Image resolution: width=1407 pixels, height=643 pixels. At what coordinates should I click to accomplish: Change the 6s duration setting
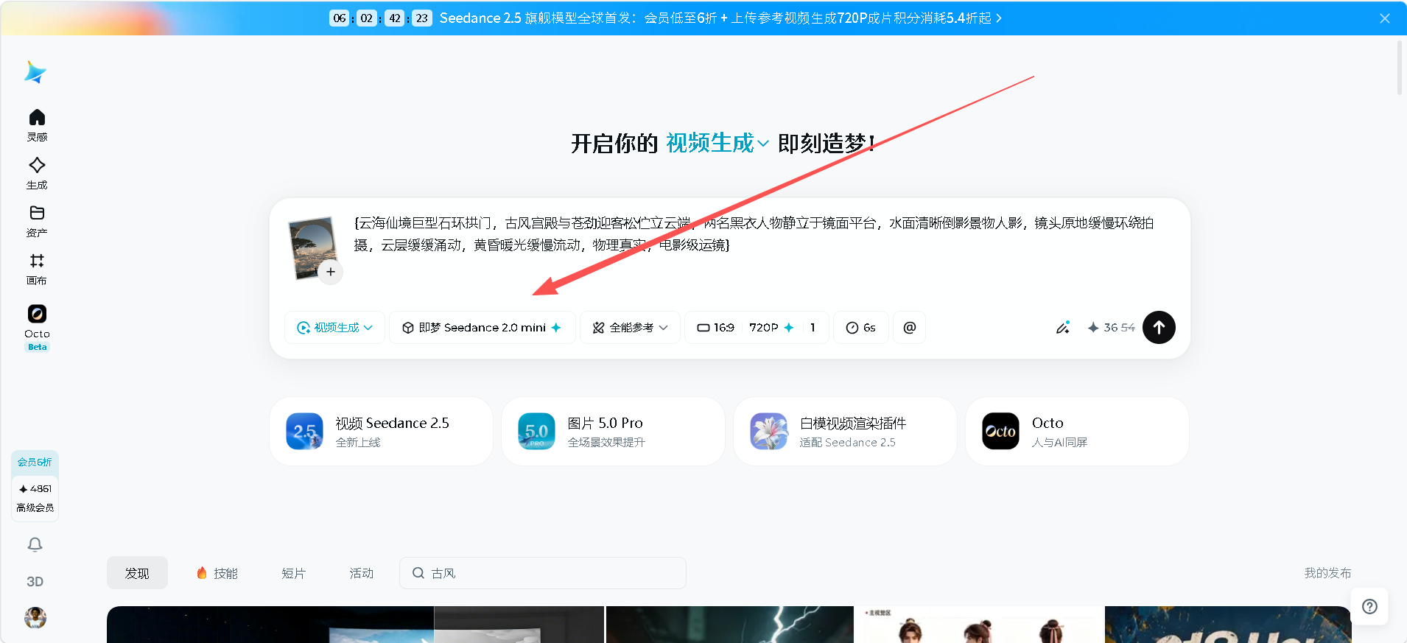point(861,328)
